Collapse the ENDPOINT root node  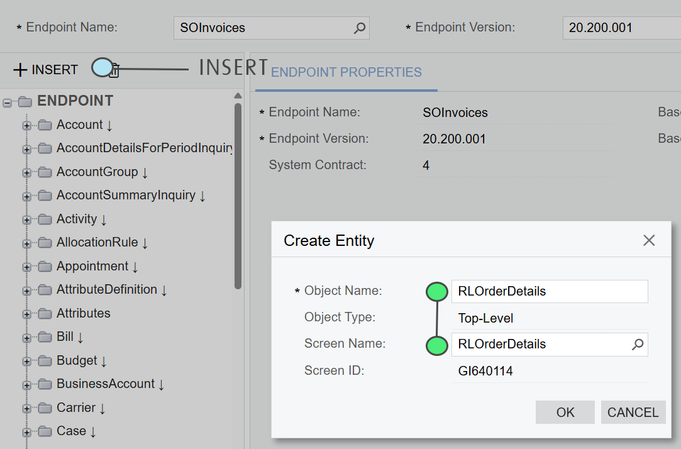point(7,102)
